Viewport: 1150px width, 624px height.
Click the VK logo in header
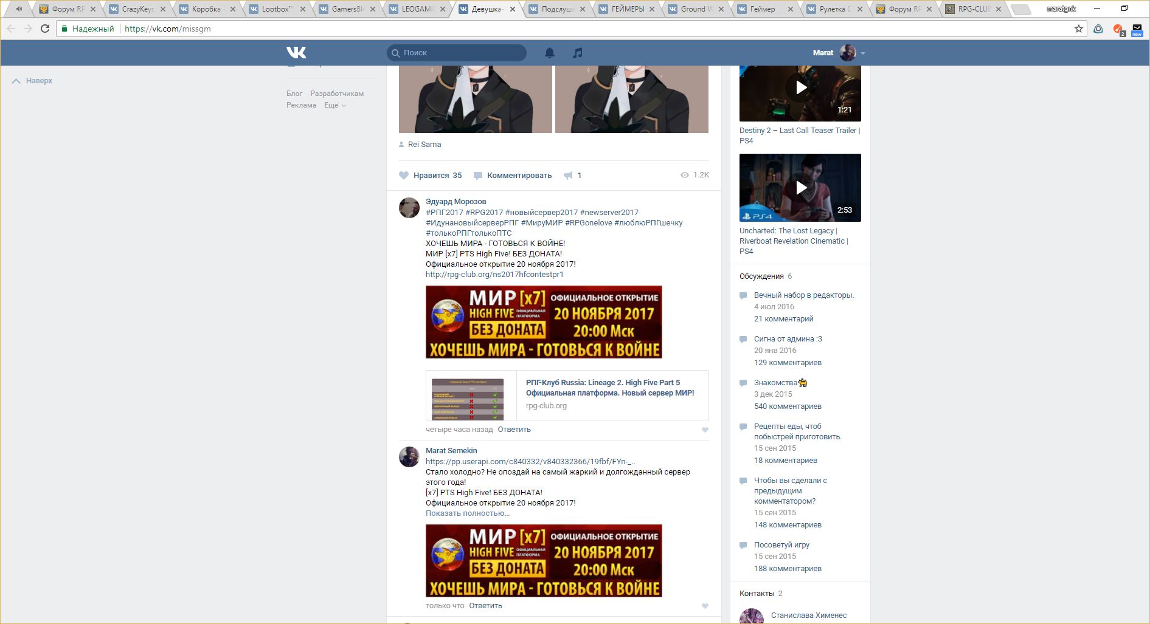point(296,53)
